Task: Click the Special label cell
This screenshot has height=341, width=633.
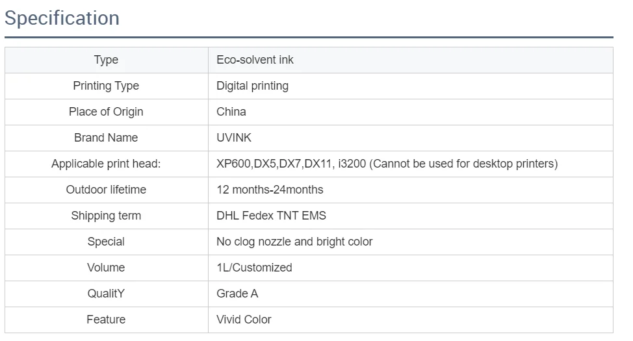Action: [x=106, y=242]
